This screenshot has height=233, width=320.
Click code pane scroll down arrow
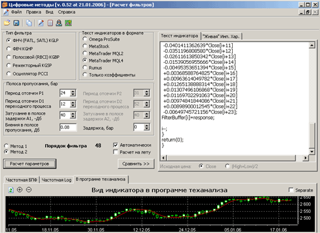[312, 152]
